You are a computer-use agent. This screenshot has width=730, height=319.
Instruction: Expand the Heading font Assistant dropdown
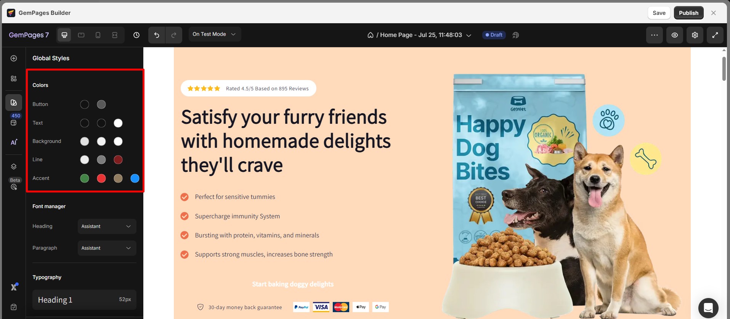click(107, 226)
